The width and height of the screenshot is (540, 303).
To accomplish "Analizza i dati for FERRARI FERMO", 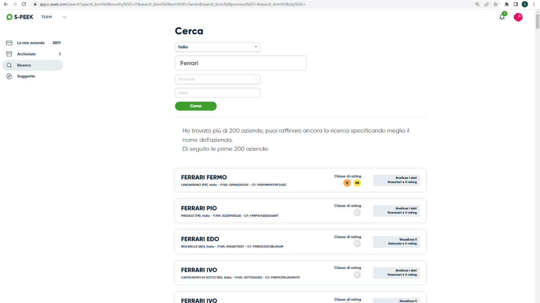I will click(x=397, y=180).
